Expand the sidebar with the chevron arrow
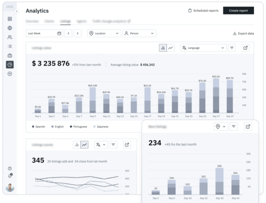 17,11
